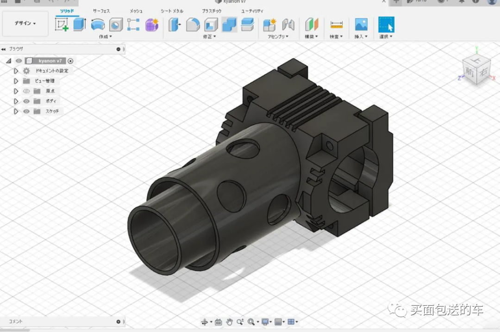Open Display Settings monitor icon
500x332 pixels.
point(265,322)
